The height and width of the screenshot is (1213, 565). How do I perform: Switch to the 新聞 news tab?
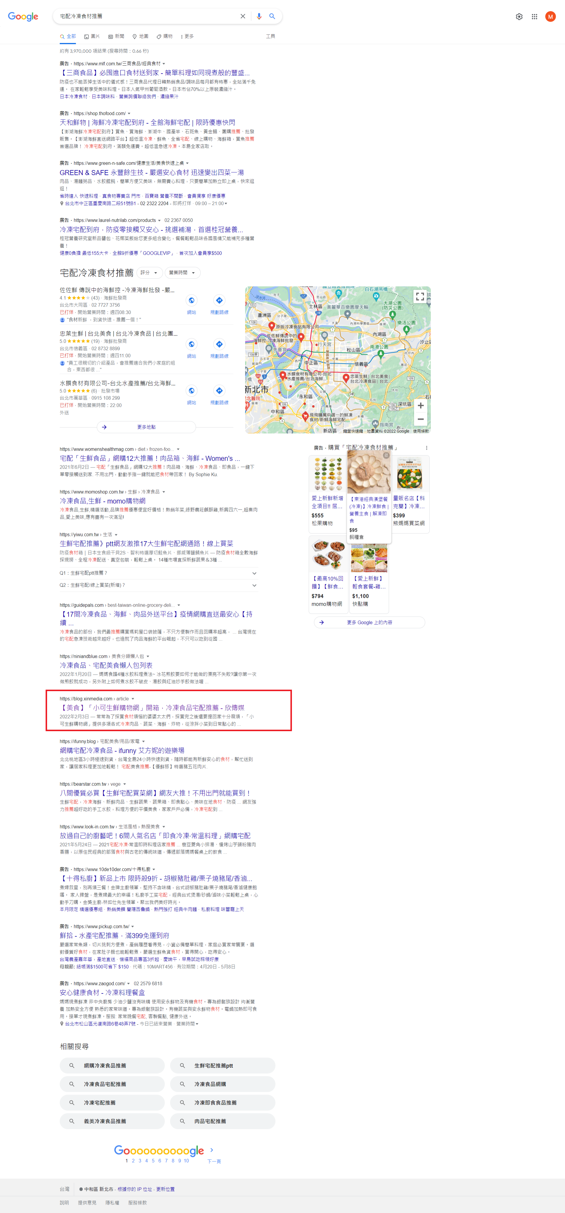(x=116, y=36)
